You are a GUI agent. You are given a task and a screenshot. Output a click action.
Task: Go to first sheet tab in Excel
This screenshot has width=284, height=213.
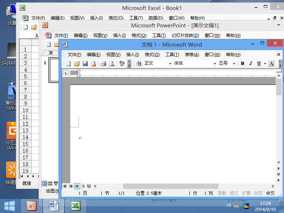pos(22,176)
